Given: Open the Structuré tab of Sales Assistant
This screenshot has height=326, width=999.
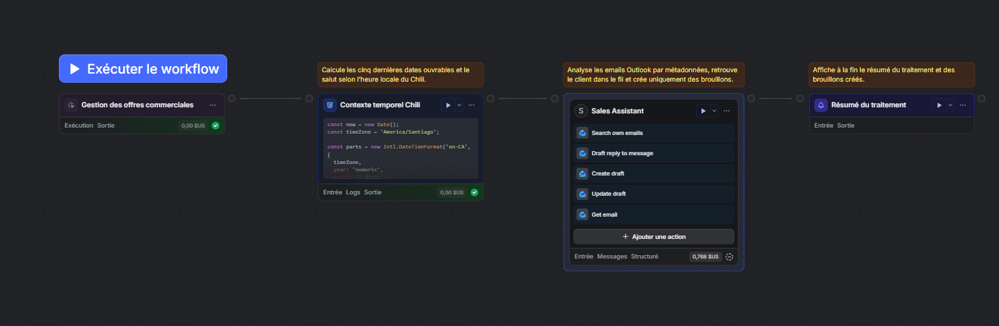Looking at the screenshot, I should (x=644, y=256).
